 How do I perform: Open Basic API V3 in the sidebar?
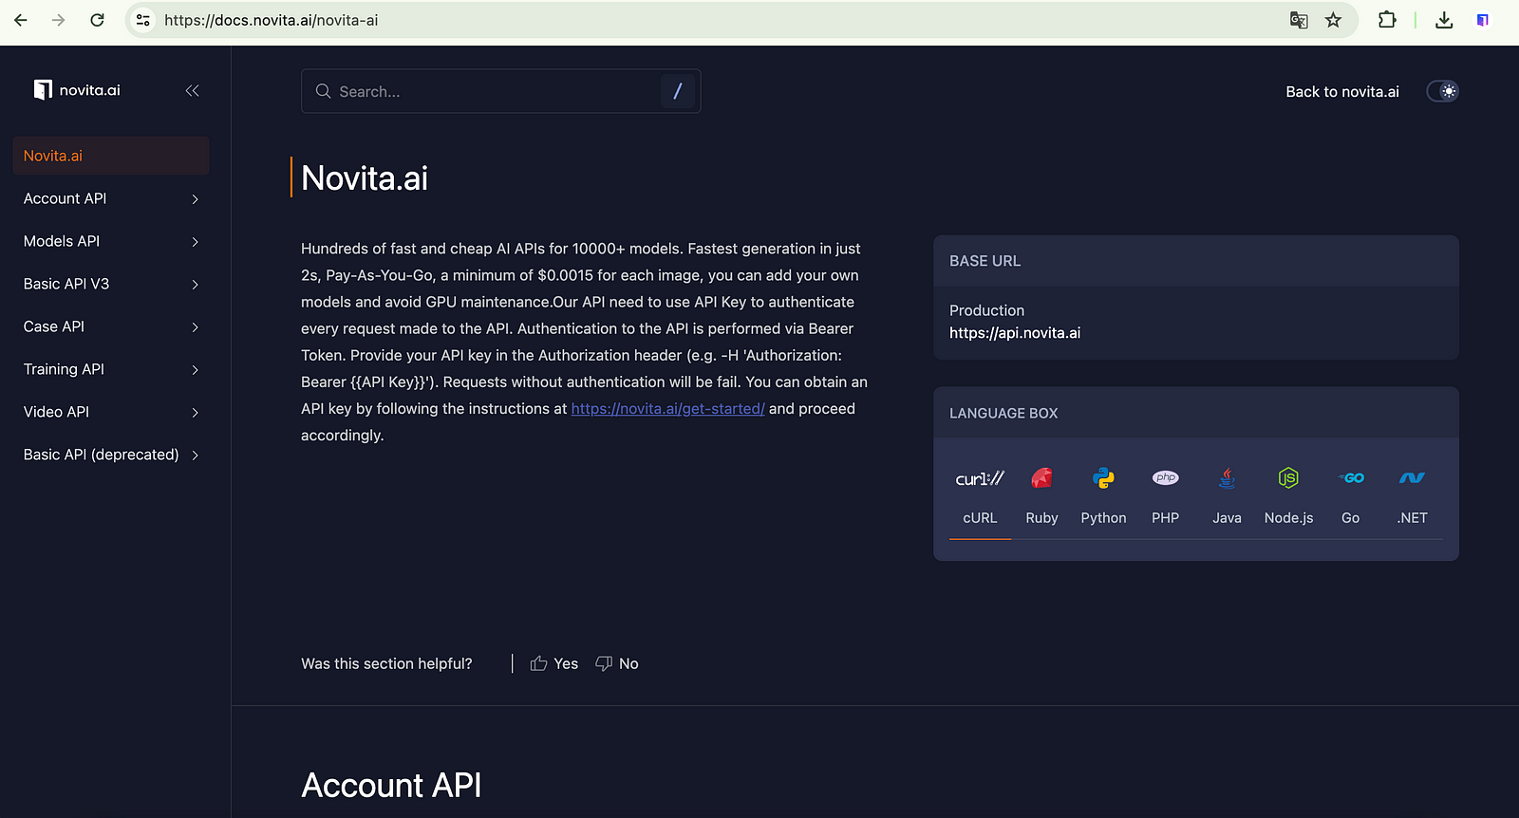66,284
